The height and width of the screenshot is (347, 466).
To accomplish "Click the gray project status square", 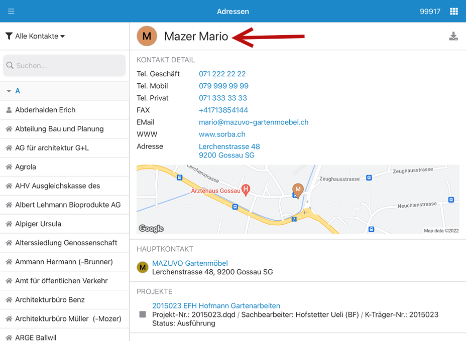I will [143, 314].
